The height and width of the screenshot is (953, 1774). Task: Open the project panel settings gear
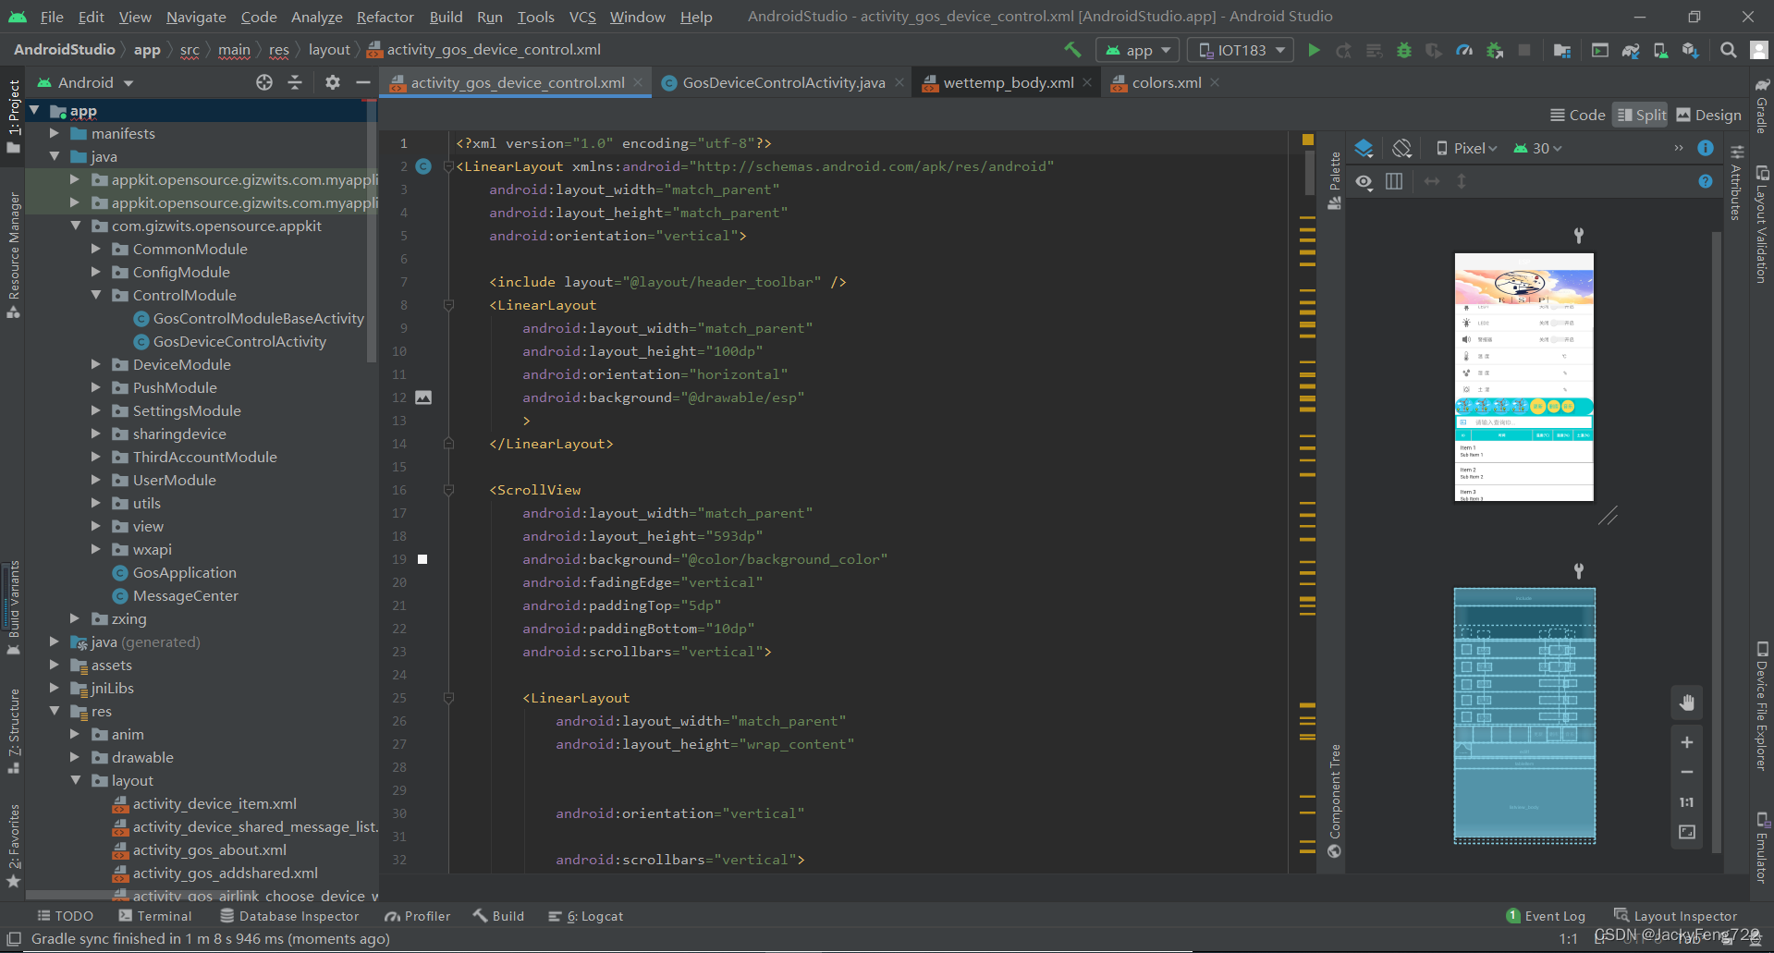pyautogui.click(x=333, y=82)
